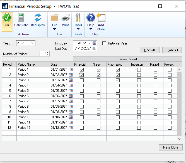Open calendar icon for Period 5 date
This screenshot has width=186, height=163.
point(71,91)
